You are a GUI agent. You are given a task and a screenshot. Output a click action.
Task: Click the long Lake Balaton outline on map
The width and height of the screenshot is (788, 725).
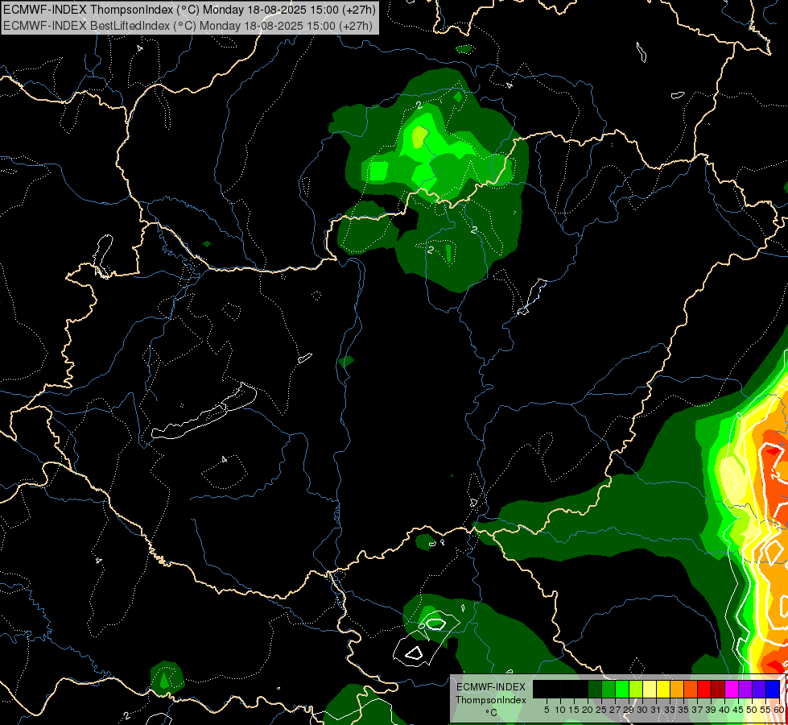click(203, 412)
